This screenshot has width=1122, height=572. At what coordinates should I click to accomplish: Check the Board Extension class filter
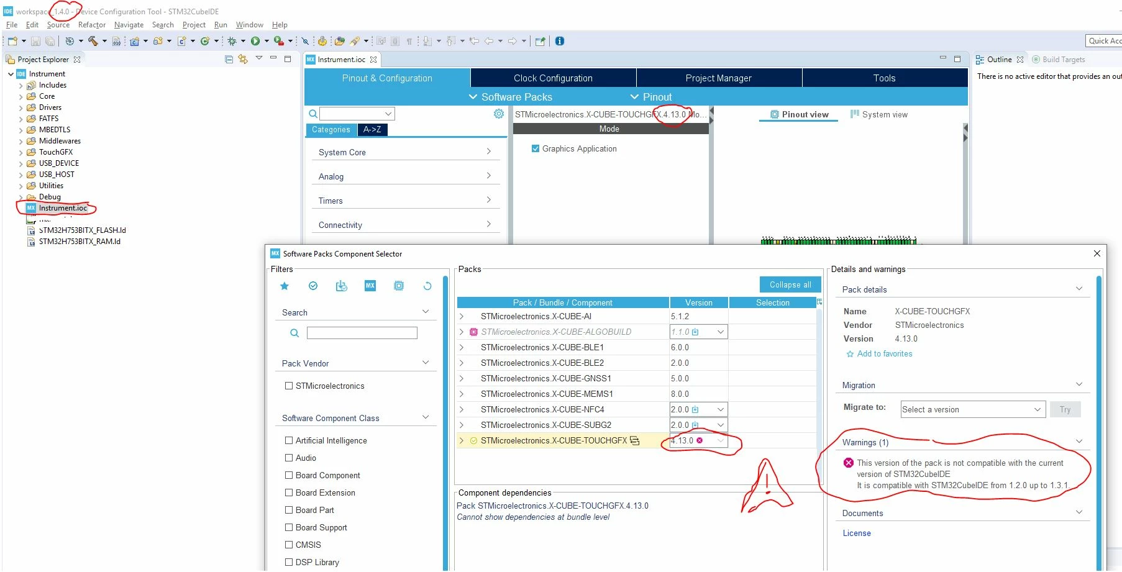coord(289,493)
